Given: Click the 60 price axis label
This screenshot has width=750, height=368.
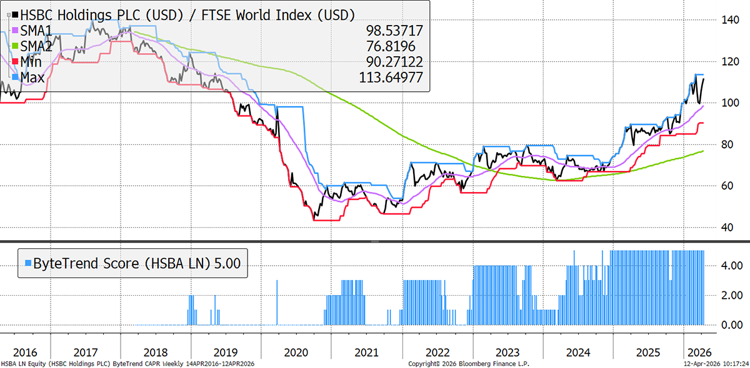Looking at the screenshot, I should [727, 186].
